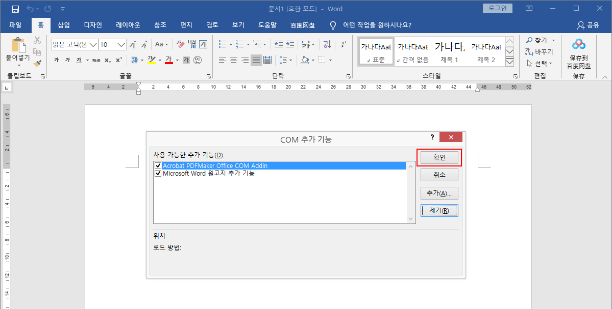Select the 제목 1 style thumbnail

pos(449,52)
